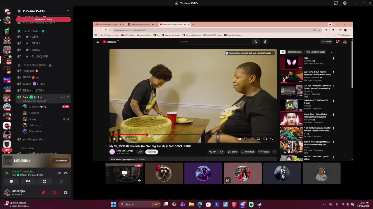Toggle closed captions on video
373x209 pixels.
tap(246, 139)
